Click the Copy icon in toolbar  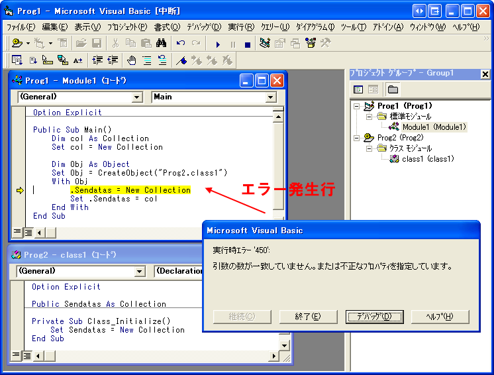point(130,43)
